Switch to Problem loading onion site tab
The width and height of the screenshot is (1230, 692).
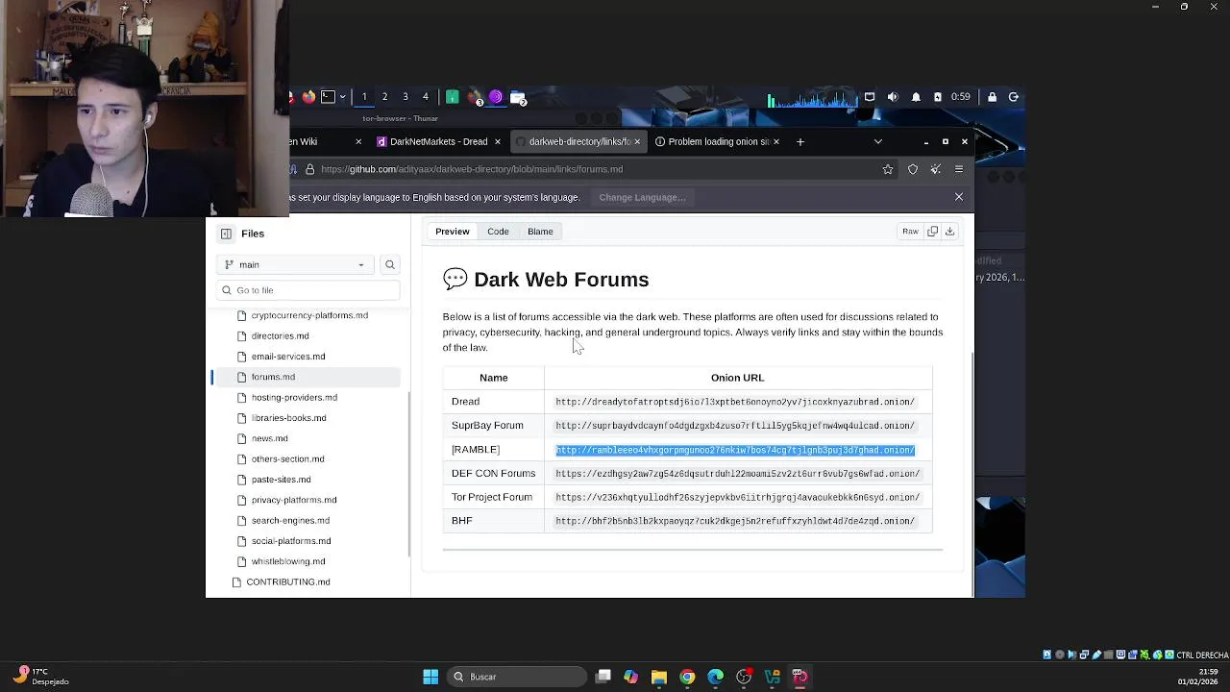tap(719, 141)
